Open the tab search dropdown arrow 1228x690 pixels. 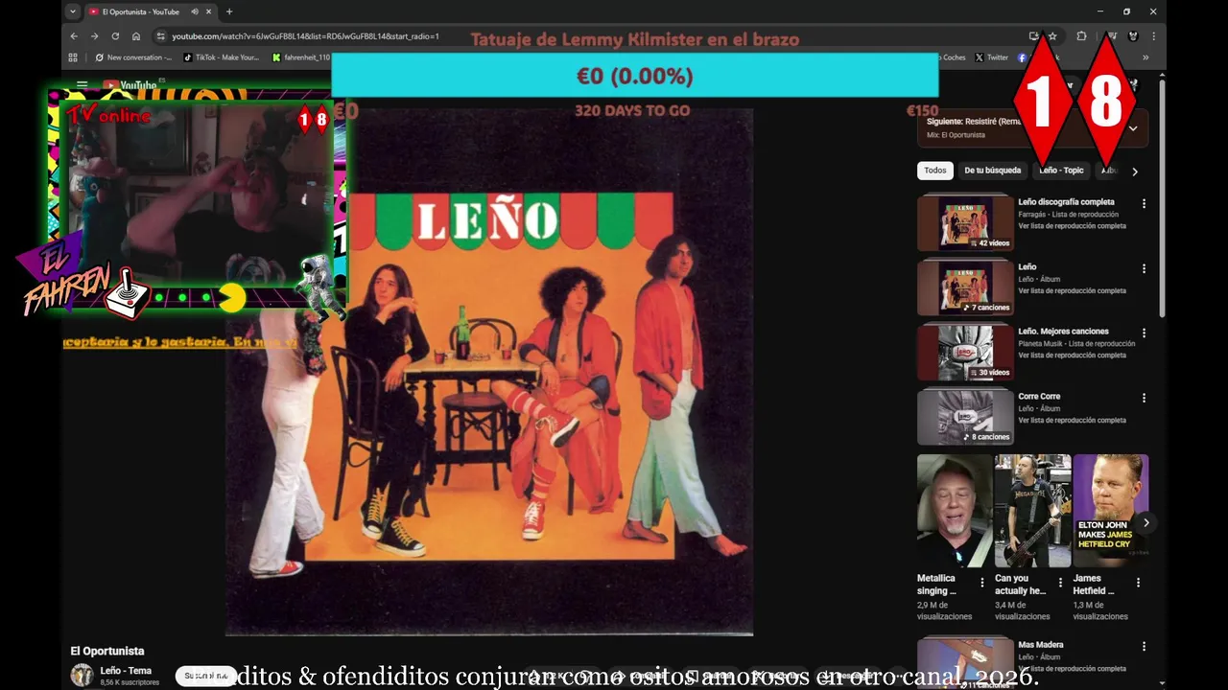tap(72, 11)
